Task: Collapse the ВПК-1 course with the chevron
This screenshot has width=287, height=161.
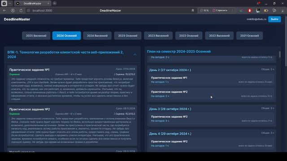Action: [135, 55]
